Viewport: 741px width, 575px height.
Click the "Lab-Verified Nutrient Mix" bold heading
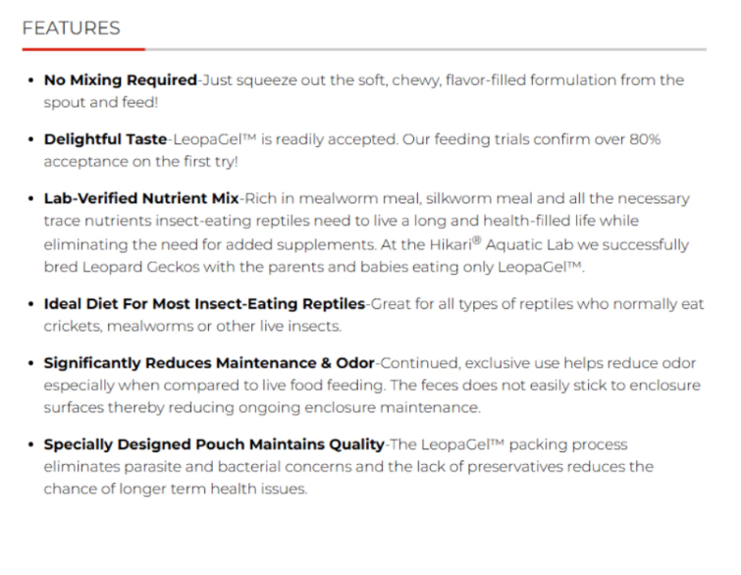[140, 198]
